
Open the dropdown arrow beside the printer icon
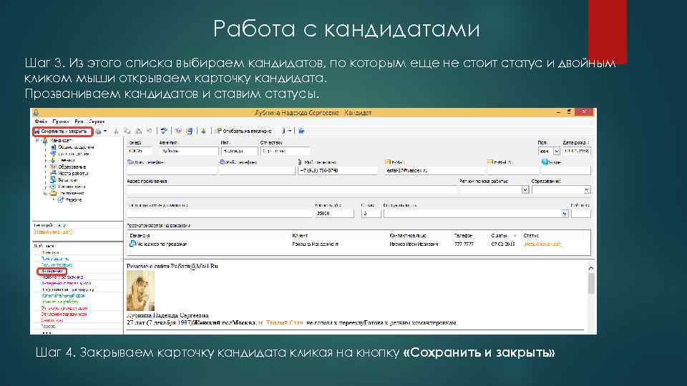point(105,132)
